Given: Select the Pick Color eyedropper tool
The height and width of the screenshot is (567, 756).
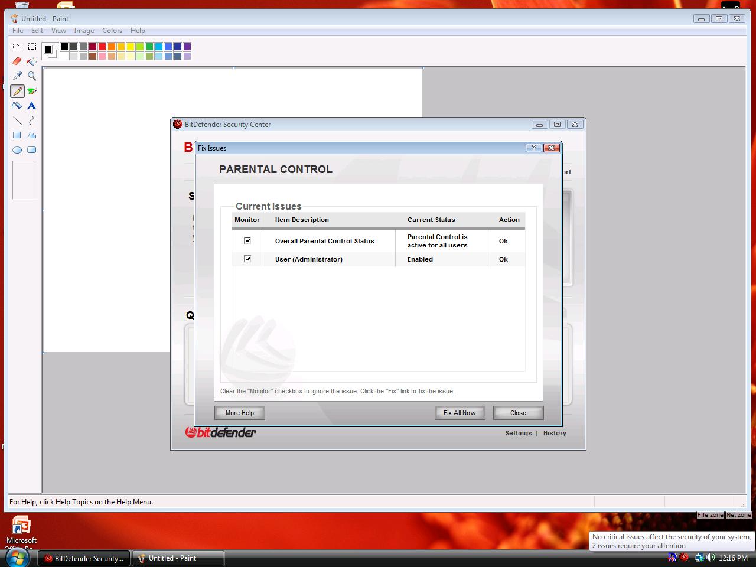Looking at the screenshot, I should [17, 76].
